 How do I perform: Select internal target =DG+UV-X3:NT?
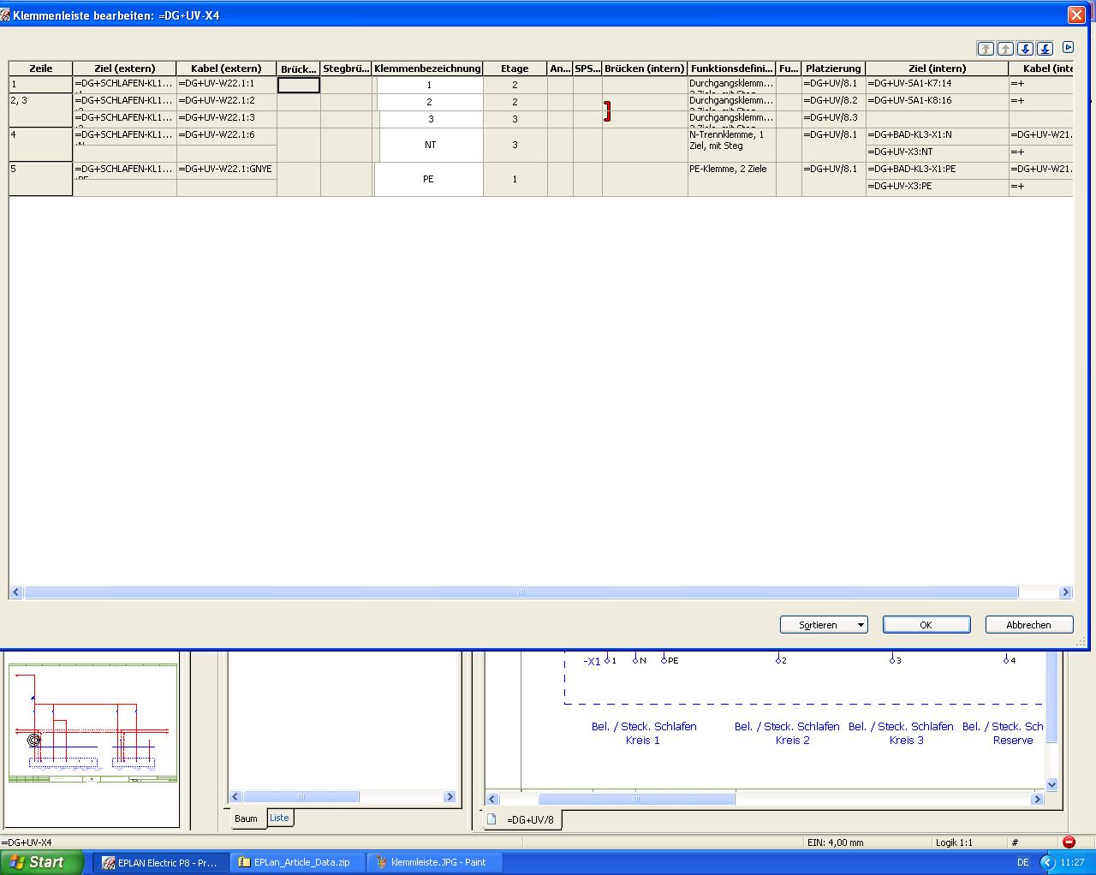(x=938, y=152)
